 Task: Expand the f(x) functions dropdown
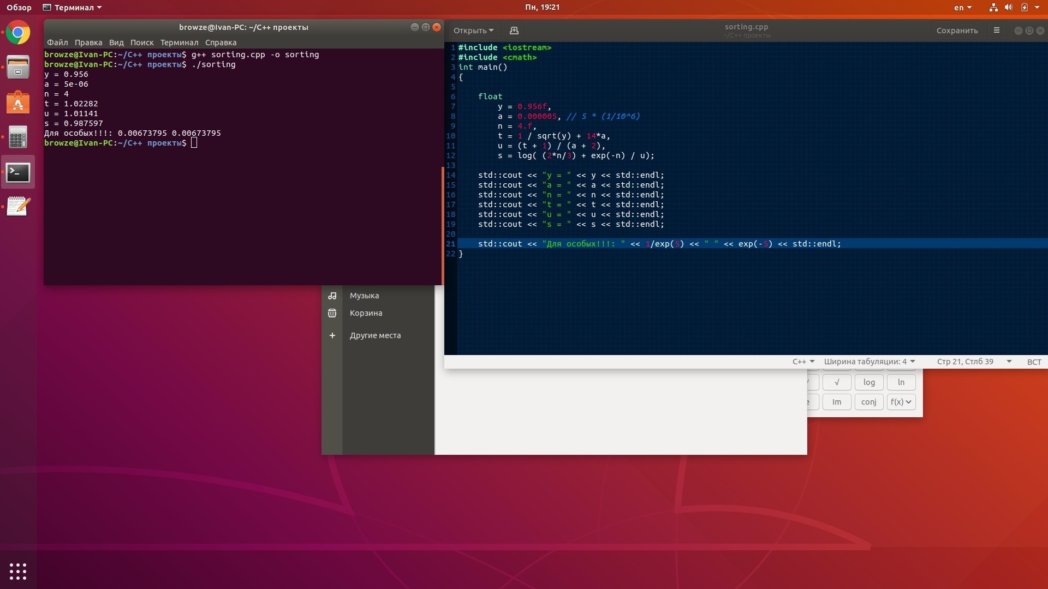pos(901,402)
